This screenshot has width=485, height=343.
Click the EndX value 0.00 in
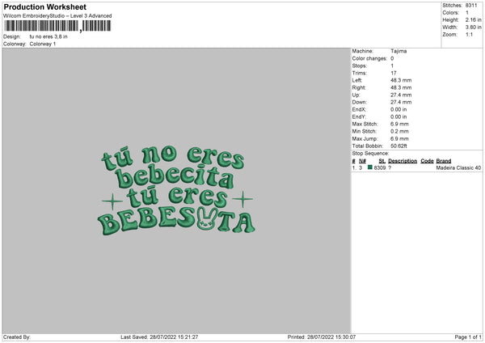click(399, 109)
